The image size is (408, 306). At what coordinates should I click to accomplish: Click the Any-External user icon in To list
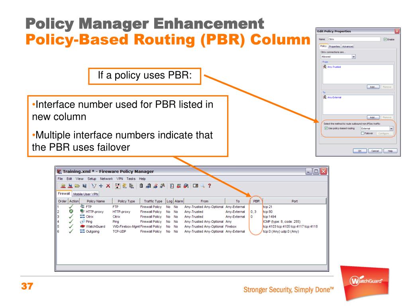point(325,97)
